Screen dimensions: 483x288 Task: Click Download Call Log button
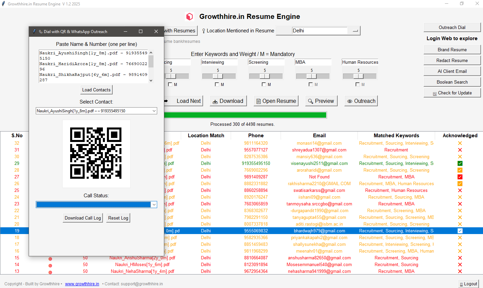[x=83, y=218]
